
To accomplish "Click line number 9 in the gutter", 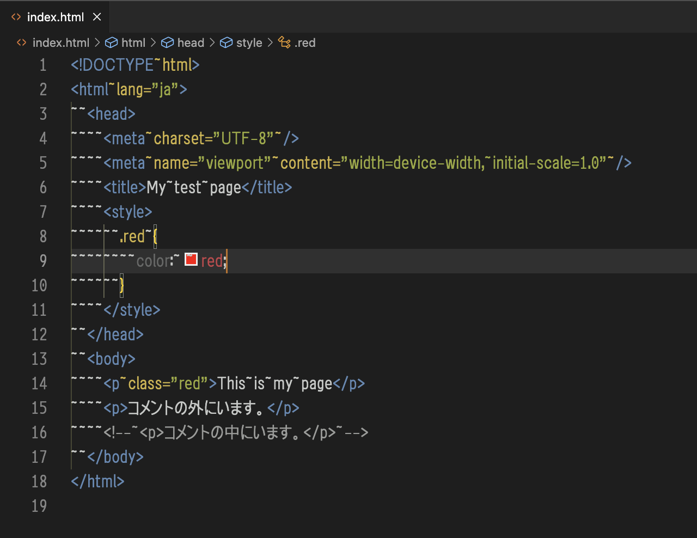I will tap(43, 261).
